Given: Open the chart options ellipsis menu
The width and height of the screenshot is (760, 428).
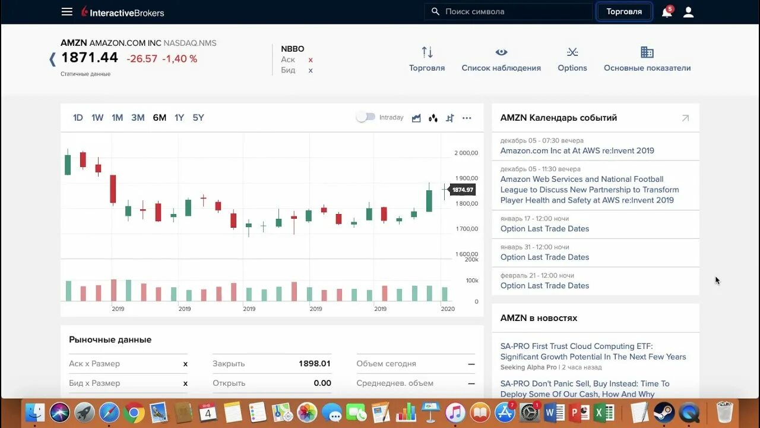Looking at the screenshot, I should tap(467, 118).
